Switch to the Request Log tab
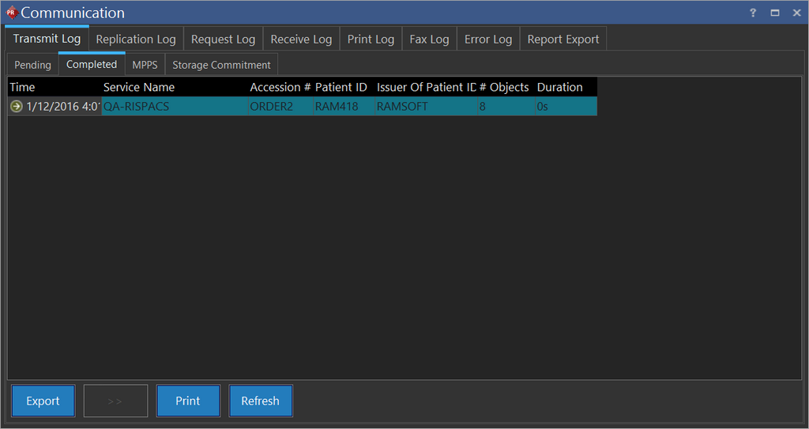Viewport: 809px width, 429px height. pos(223,39)
